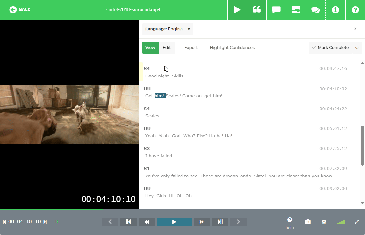
Task: Expand the arrow beside the bottom timecode
Action: [x=45, y=221]
